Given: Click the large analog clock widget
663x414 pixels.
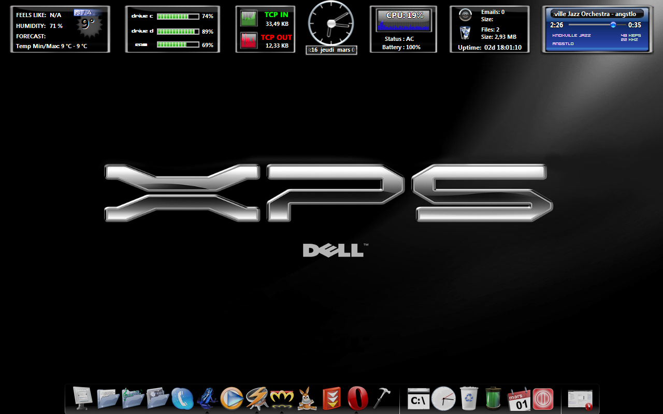Looking at the screenshot, I should (x=331, y=23).
